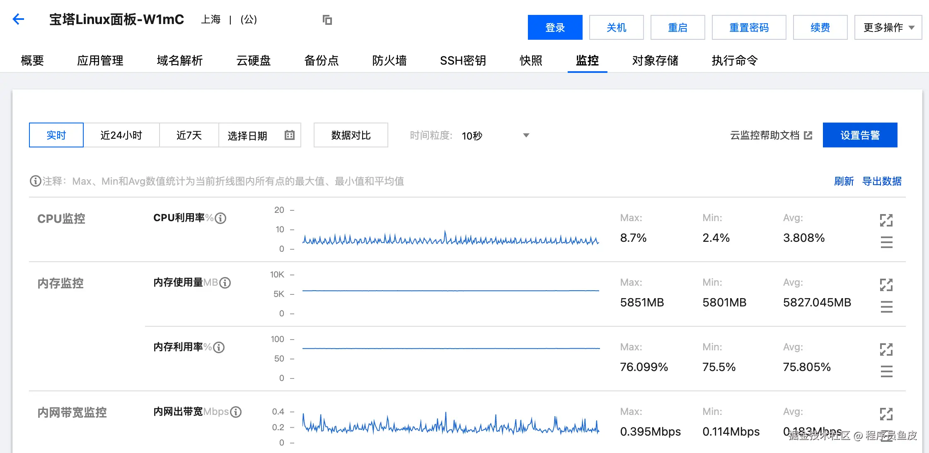Open the 快照 tab
Screen dimensions: 929x453
(531, 60)
